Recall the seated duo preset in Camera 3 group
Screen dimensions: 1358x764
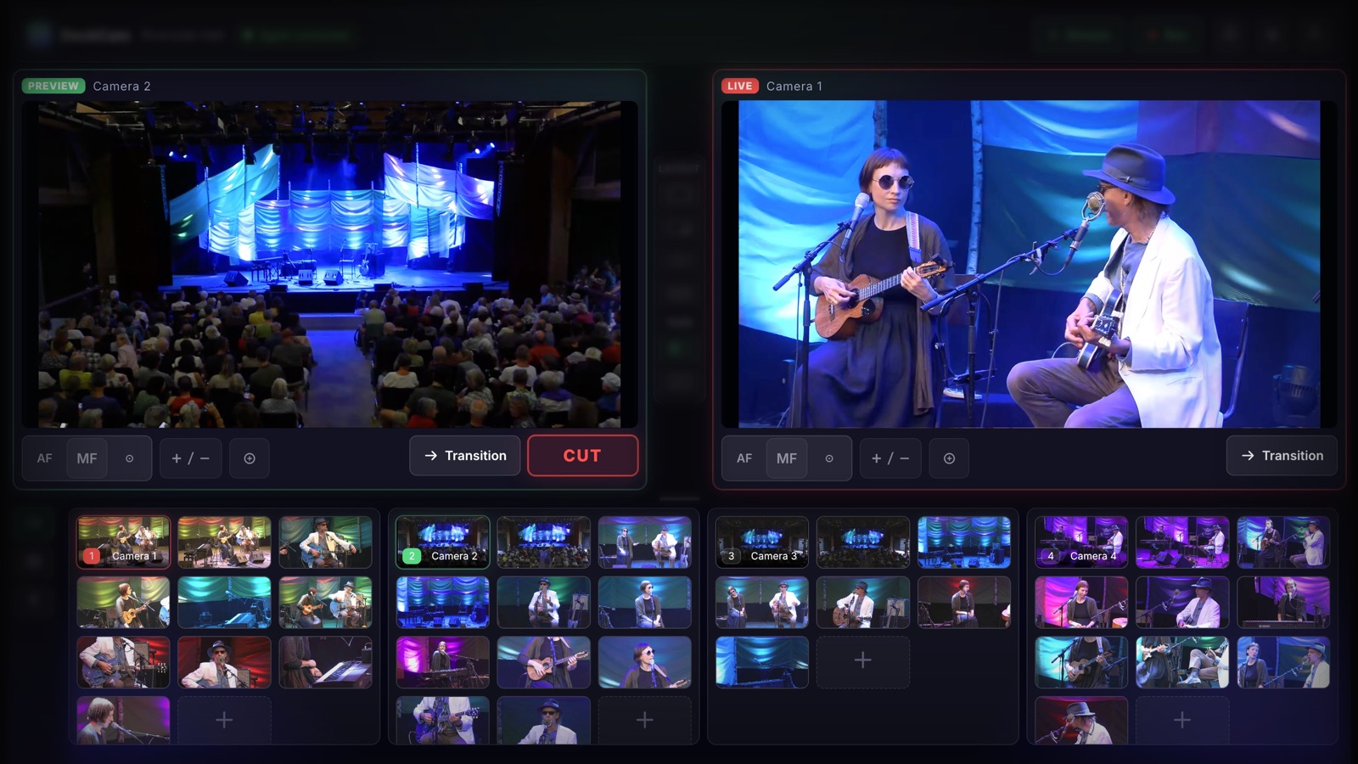[762, 603]
